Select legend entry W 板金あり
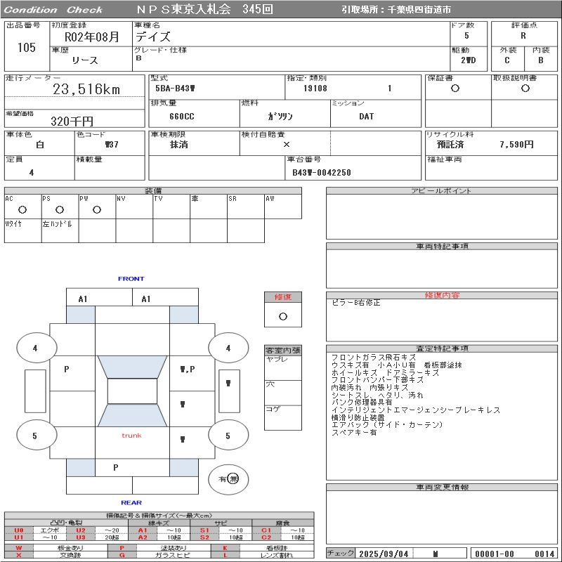The width and height of the screenshot is (562, 562). pos(55,548)
